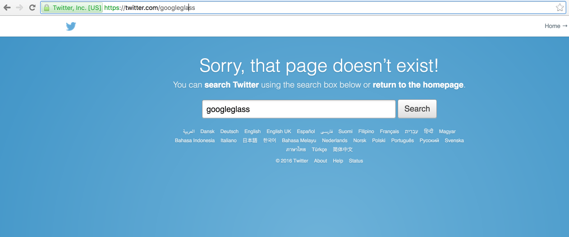569x237 pixels.
Task: Open the Home link at top right
Action: point(555,26)
